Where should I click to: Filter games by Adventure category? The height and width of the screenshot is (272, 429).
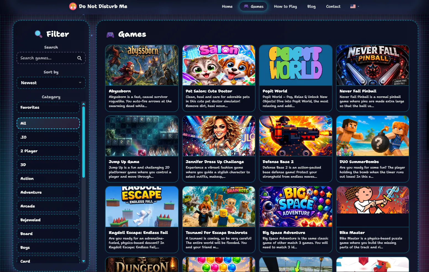point(48,192)
